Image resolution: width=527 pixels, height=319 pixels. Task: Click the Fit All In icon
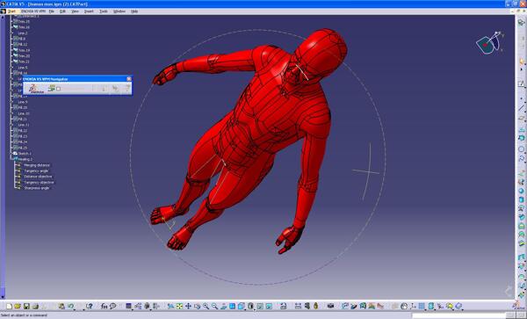click(x=179, y=306)
